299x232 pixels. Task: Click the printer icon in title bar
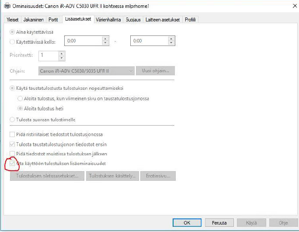coord(6,7)
